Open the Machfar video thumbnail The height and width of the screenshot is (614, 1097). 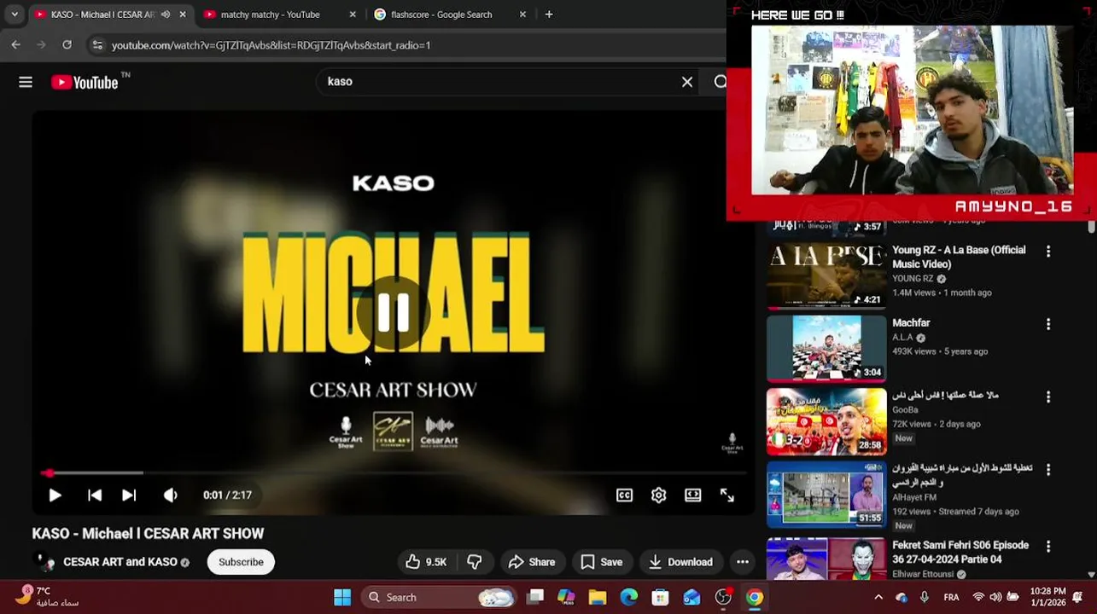point(826,349)
